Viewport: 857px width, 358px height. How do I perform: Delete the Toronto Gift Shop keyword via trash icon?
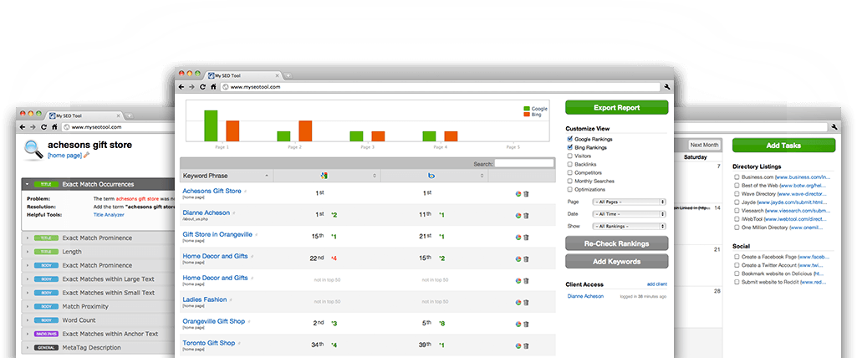(526, 344)
